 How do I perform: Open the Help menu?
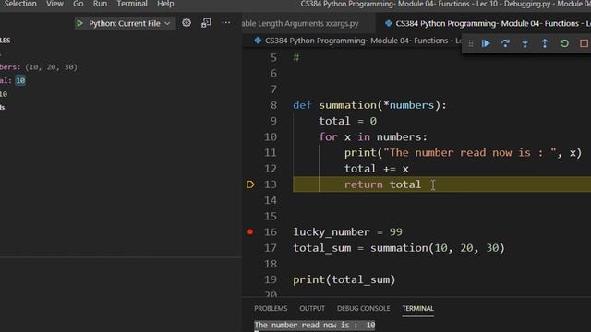tap(165, 4)
